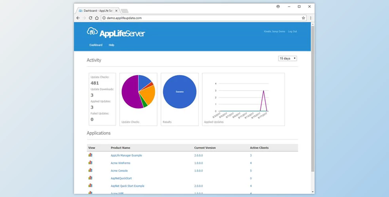
Task: View chart icon for Acme Console
Action: tap(90, 170)
